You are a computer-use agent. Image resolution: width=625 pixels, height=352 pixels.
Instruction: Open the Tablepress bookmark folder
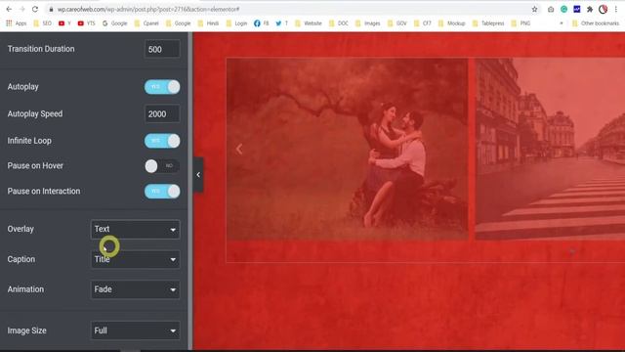[488, 23]
